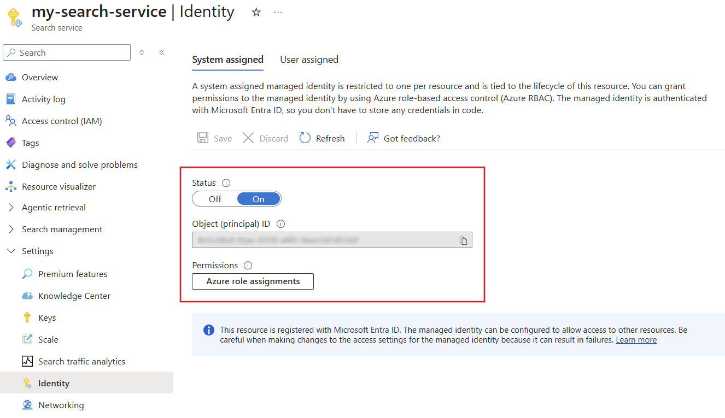Follow the Learn more link
The image size is (725, 418).
(x=636, y=339)
